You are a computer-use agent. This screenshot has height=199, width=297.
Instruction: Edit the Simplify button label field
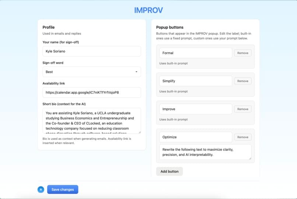pos(195,81)
